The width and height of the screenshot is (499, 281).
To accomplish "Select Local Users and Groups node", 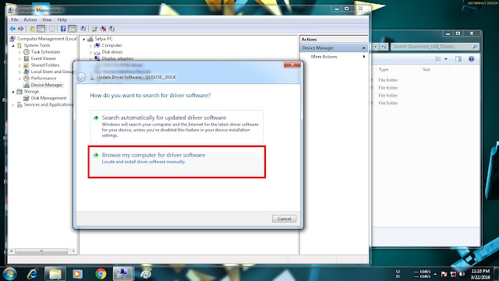I will tap(52, 72).
